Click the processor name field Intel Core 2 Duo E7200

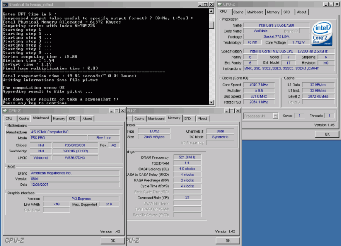[276, 25]
